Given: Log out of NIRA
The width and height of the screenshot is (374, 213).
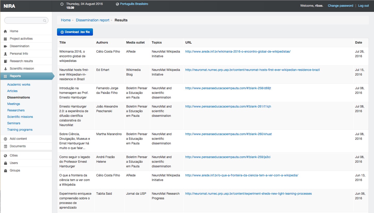Looking at the screenshot, I should pos(363,6).
